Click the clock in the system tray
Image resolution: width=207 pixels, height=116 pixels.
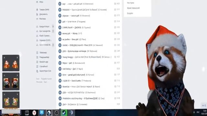pos(204,112)
